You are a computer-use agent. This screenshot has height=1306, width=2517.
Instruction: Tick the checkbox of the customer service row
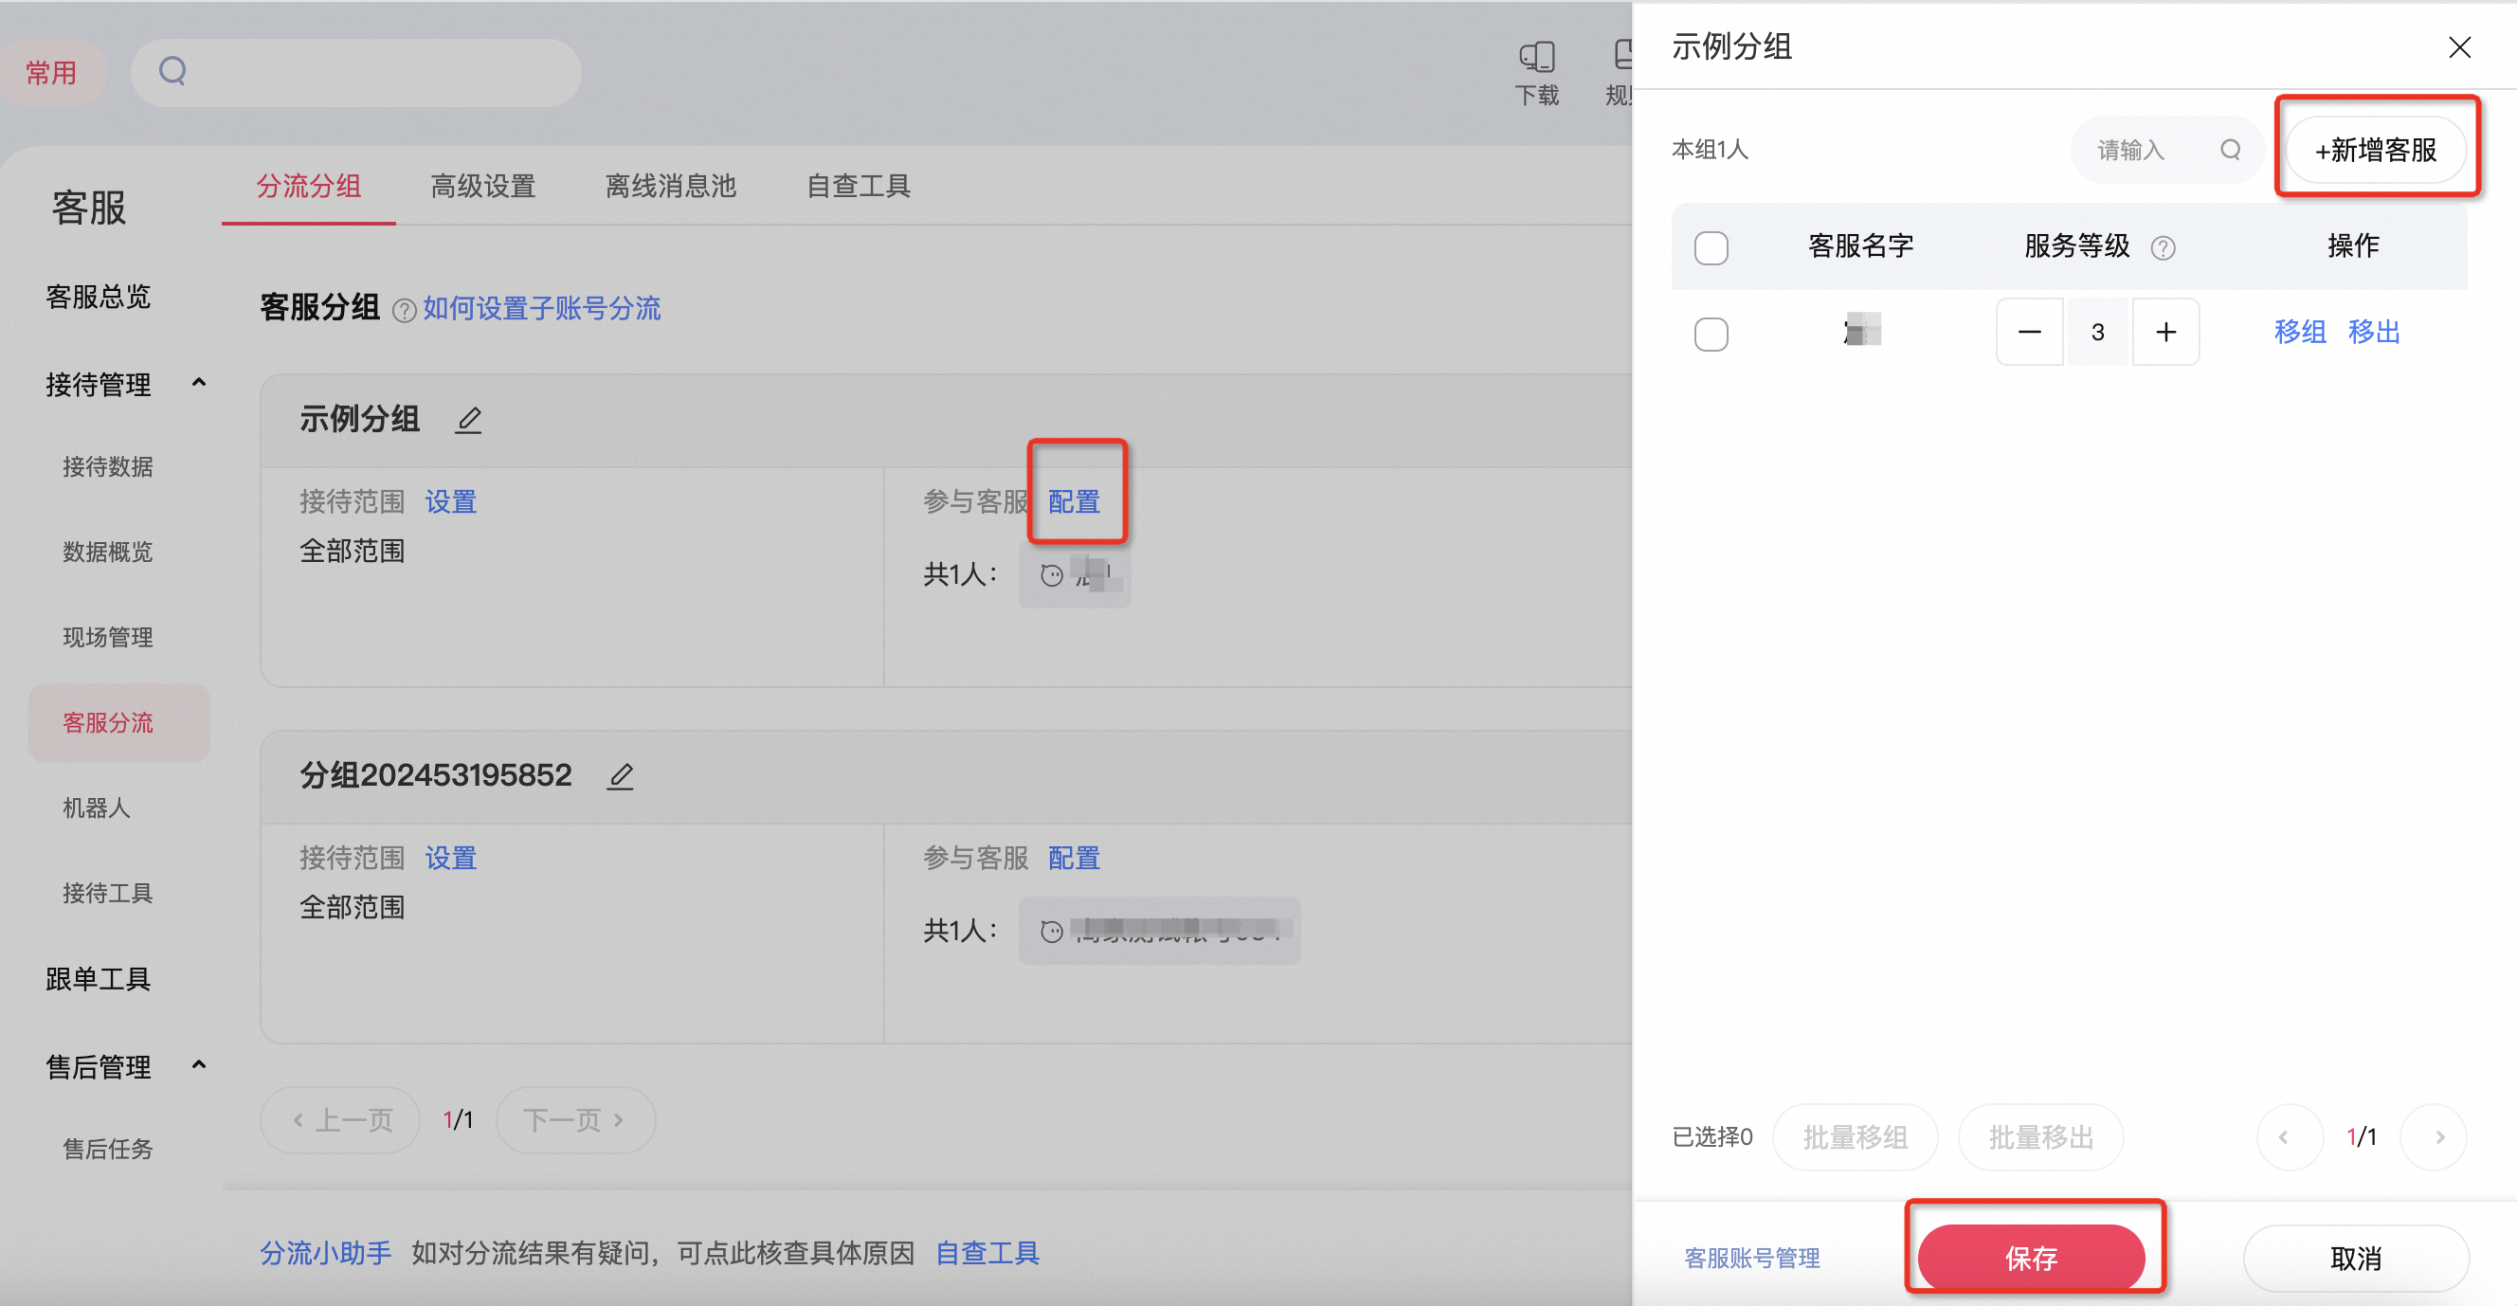coord(1711,334)
